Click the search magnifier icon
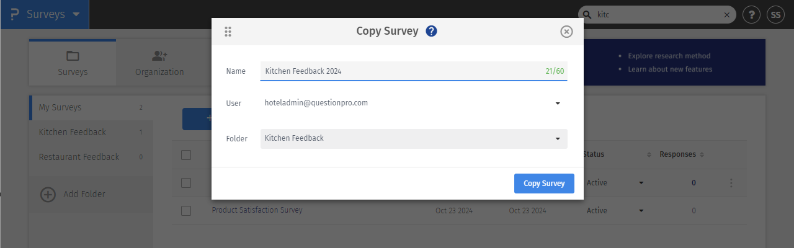 [586, 15]
